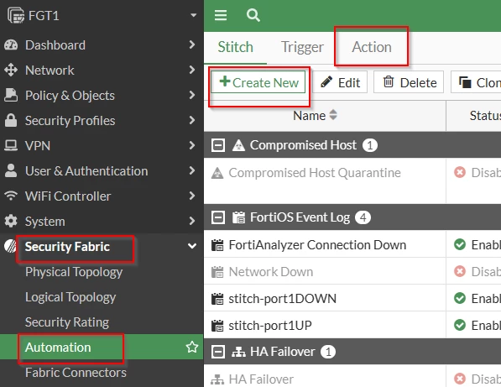Image resolution: width=501 pixels, height=387 pixels.
Task: Click the Dashboard gauge icon
Action: tap(11, 45)
